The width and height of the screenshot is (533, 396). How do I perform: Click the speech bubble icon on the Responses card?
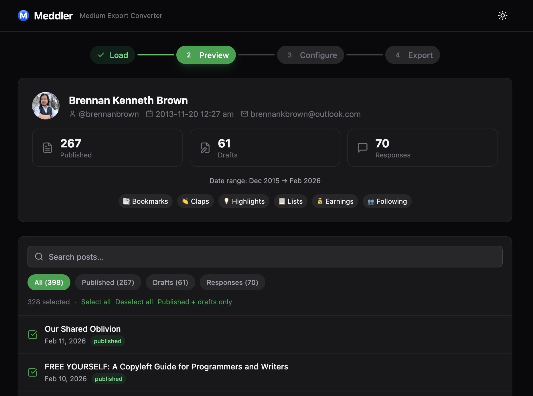pos(362,147)
